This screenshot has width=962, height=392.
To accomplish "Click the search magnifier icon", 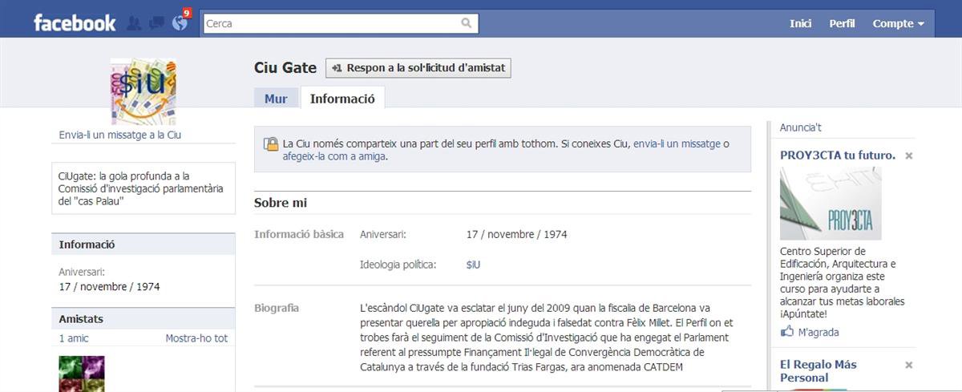I will pyautogui.click(x=467, y=23).
